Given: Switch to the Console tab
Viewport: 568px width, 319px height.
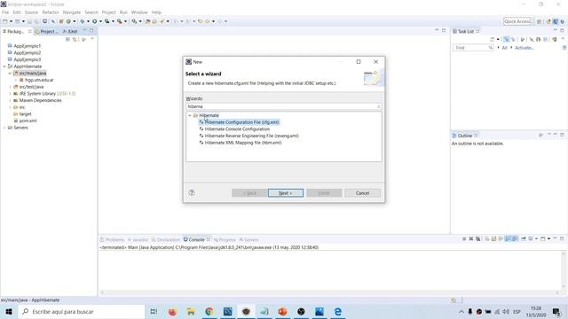Looking at the screenshot, I should pos(196,240).
